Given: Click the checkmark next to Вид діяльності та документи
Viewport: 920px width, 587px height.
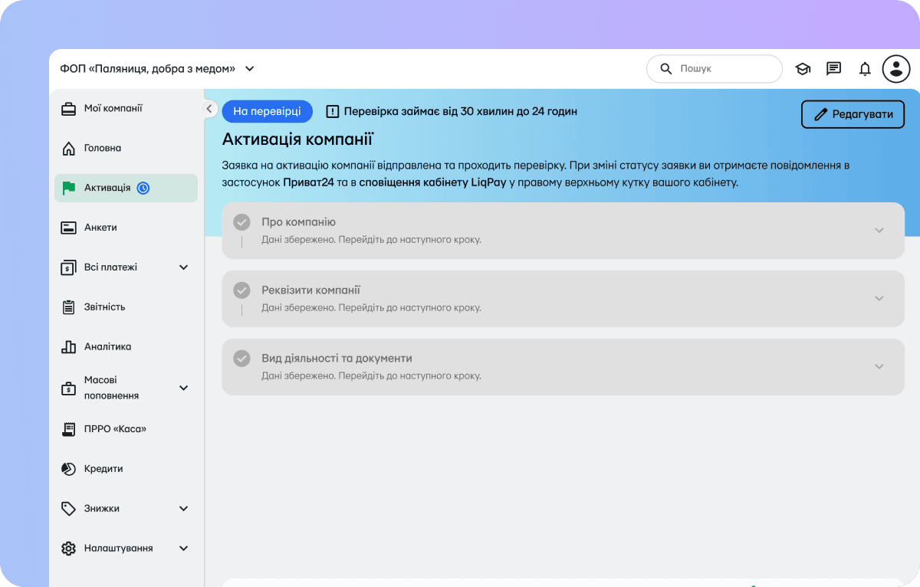Looking at the screenshot, I should pyautogui.click(x=242, y=358).
